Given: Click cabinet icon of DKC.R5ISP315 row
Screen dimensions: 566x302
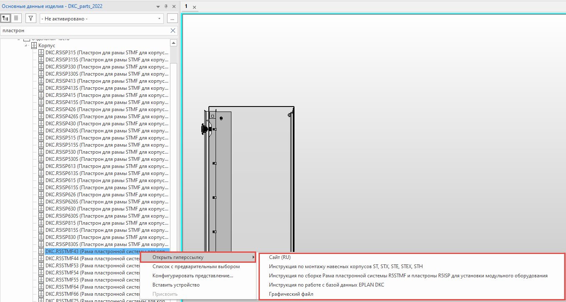Looking at the screenshot, I should pos(41,53).
